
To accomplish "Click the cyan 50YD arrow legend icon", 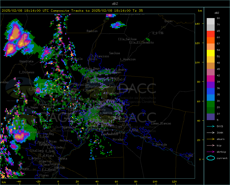I will [211, 126].
